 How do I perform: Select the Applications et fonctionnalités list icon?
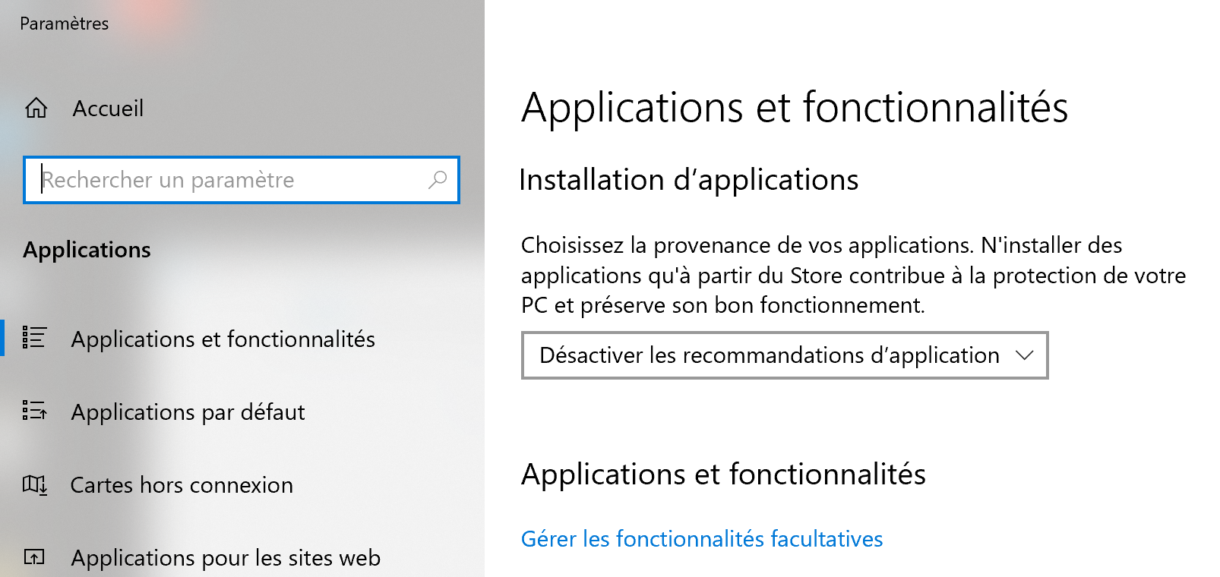pos(34,338)
